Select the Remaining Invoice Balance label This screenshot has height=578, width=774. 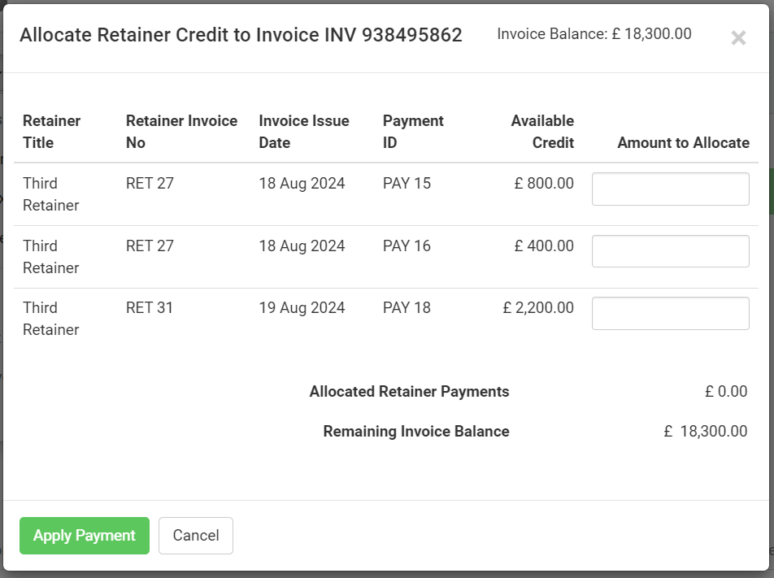416,431
